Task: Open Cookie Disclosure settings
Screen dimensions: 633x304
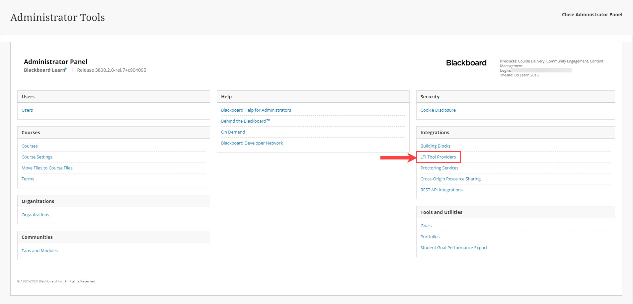Action: 438,110
